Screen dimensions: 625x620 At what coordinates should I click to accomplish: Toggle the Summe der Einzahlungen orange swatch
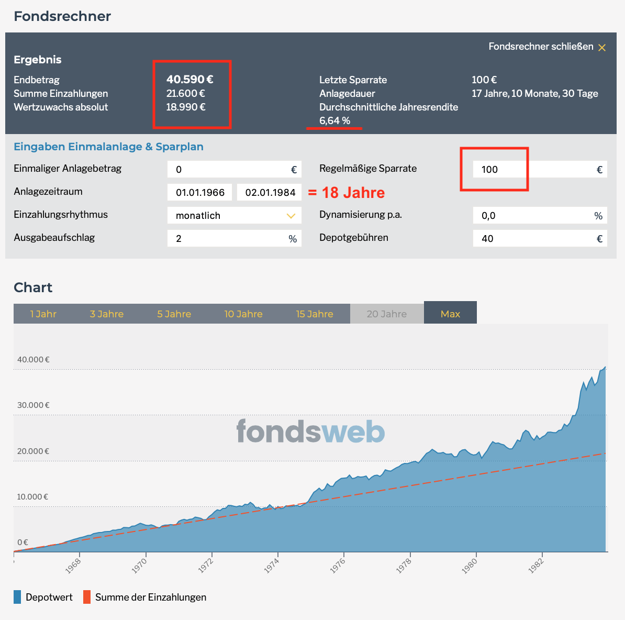point(87,597)
